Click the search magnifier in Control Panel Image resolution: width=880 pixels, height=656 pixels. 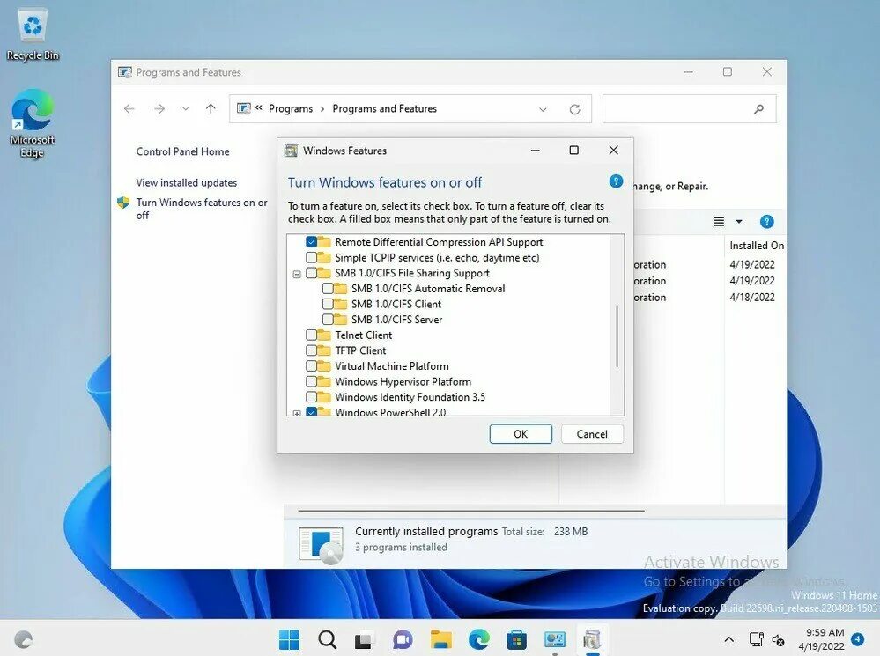(x=758, y=109)
